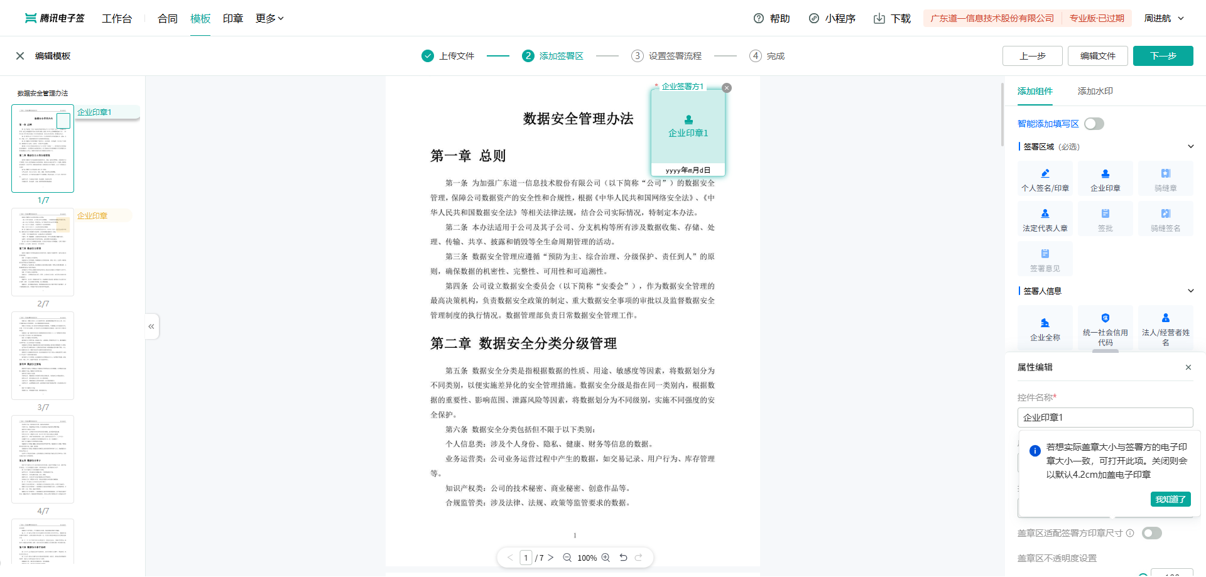This screenshot has width=1206, height=577.
Task: Collapse the page thumbnail sidebar
Action: pos(151,326)
